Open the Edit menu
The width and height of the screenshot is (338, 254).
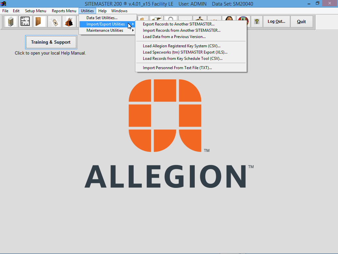16,11
